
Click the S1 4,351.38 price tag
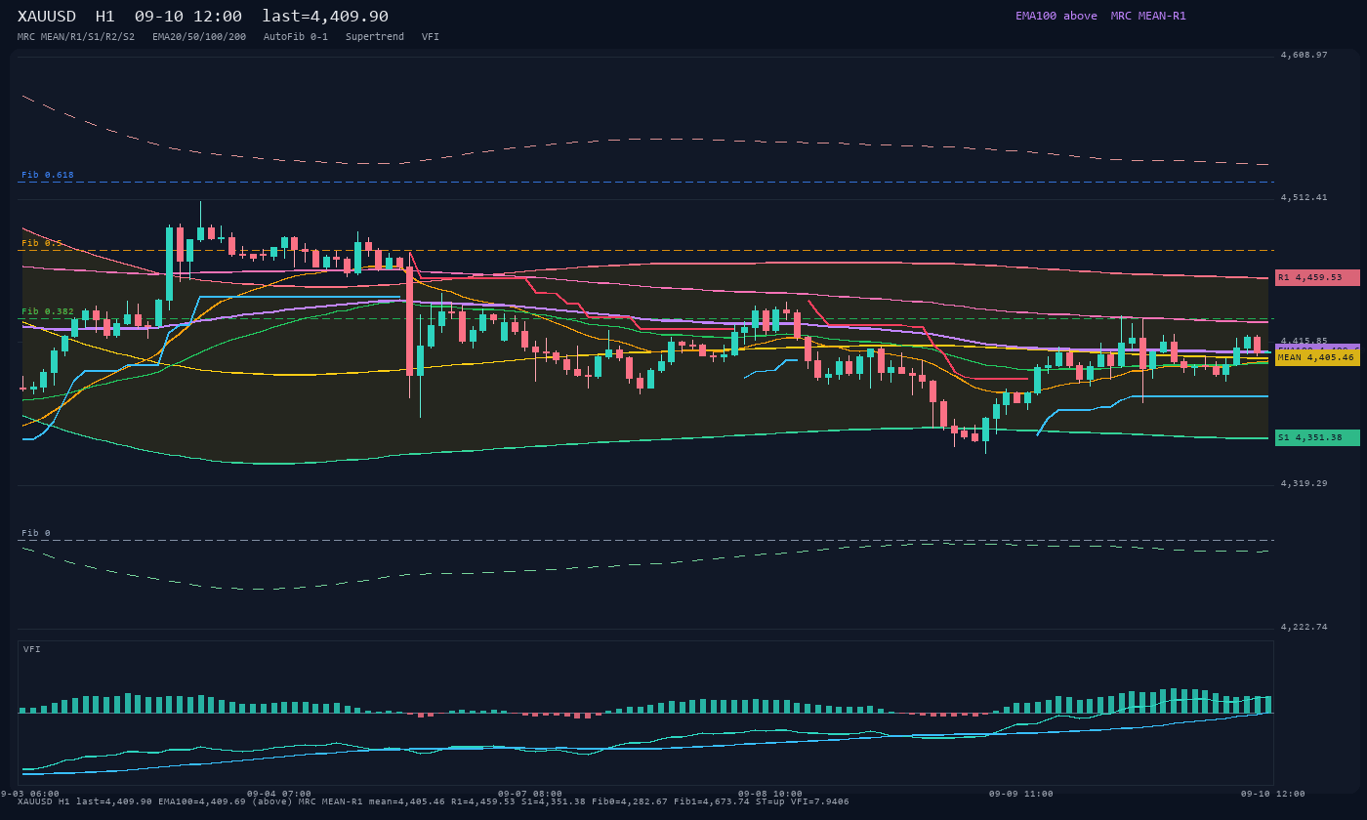coord(1317,437)
